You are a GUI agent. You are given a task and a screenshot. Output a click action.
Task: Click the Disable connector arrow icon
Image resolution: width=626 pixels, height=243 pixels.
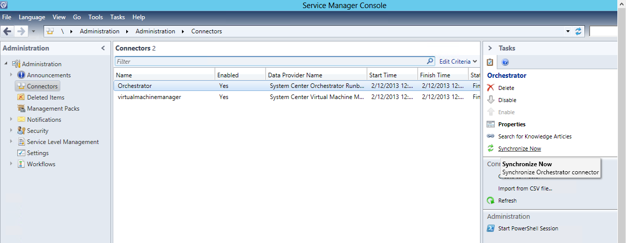490,100
